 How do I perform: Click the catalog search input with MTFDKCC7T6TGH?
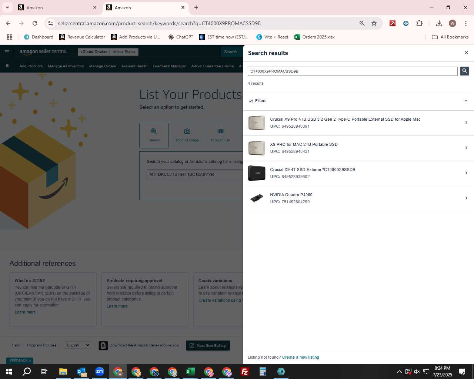click(195, 174)
